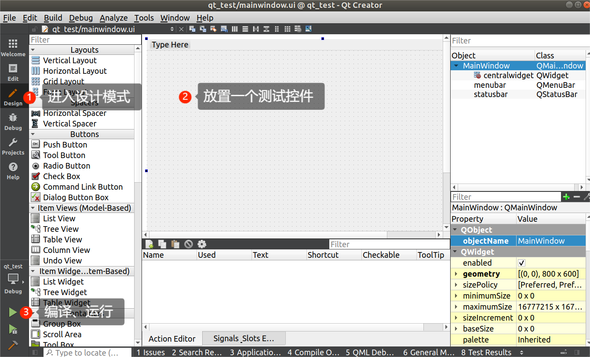This screenshot has width=590, height=357.
Task: Collapse the QObject property group
Action: click(455, 230)
